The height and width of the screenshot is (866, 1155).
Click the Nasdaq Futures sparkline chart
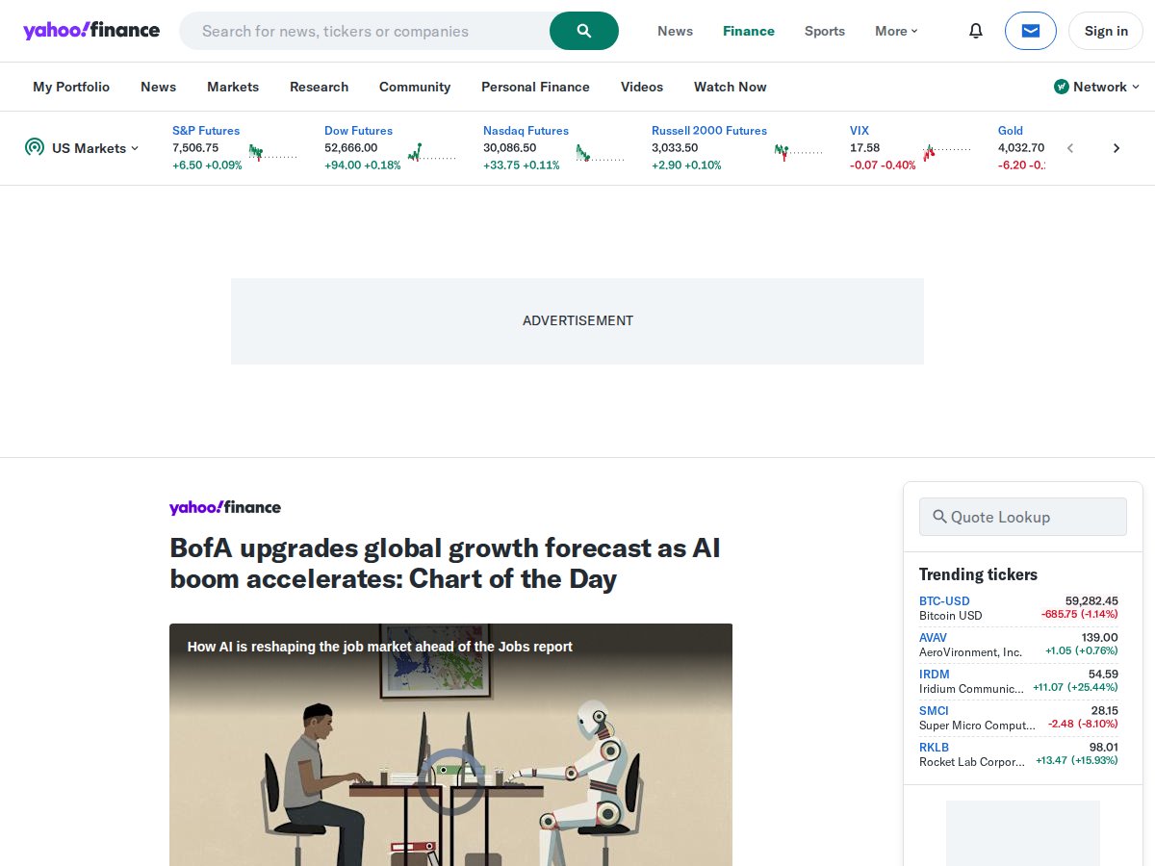tap(601, 152)
